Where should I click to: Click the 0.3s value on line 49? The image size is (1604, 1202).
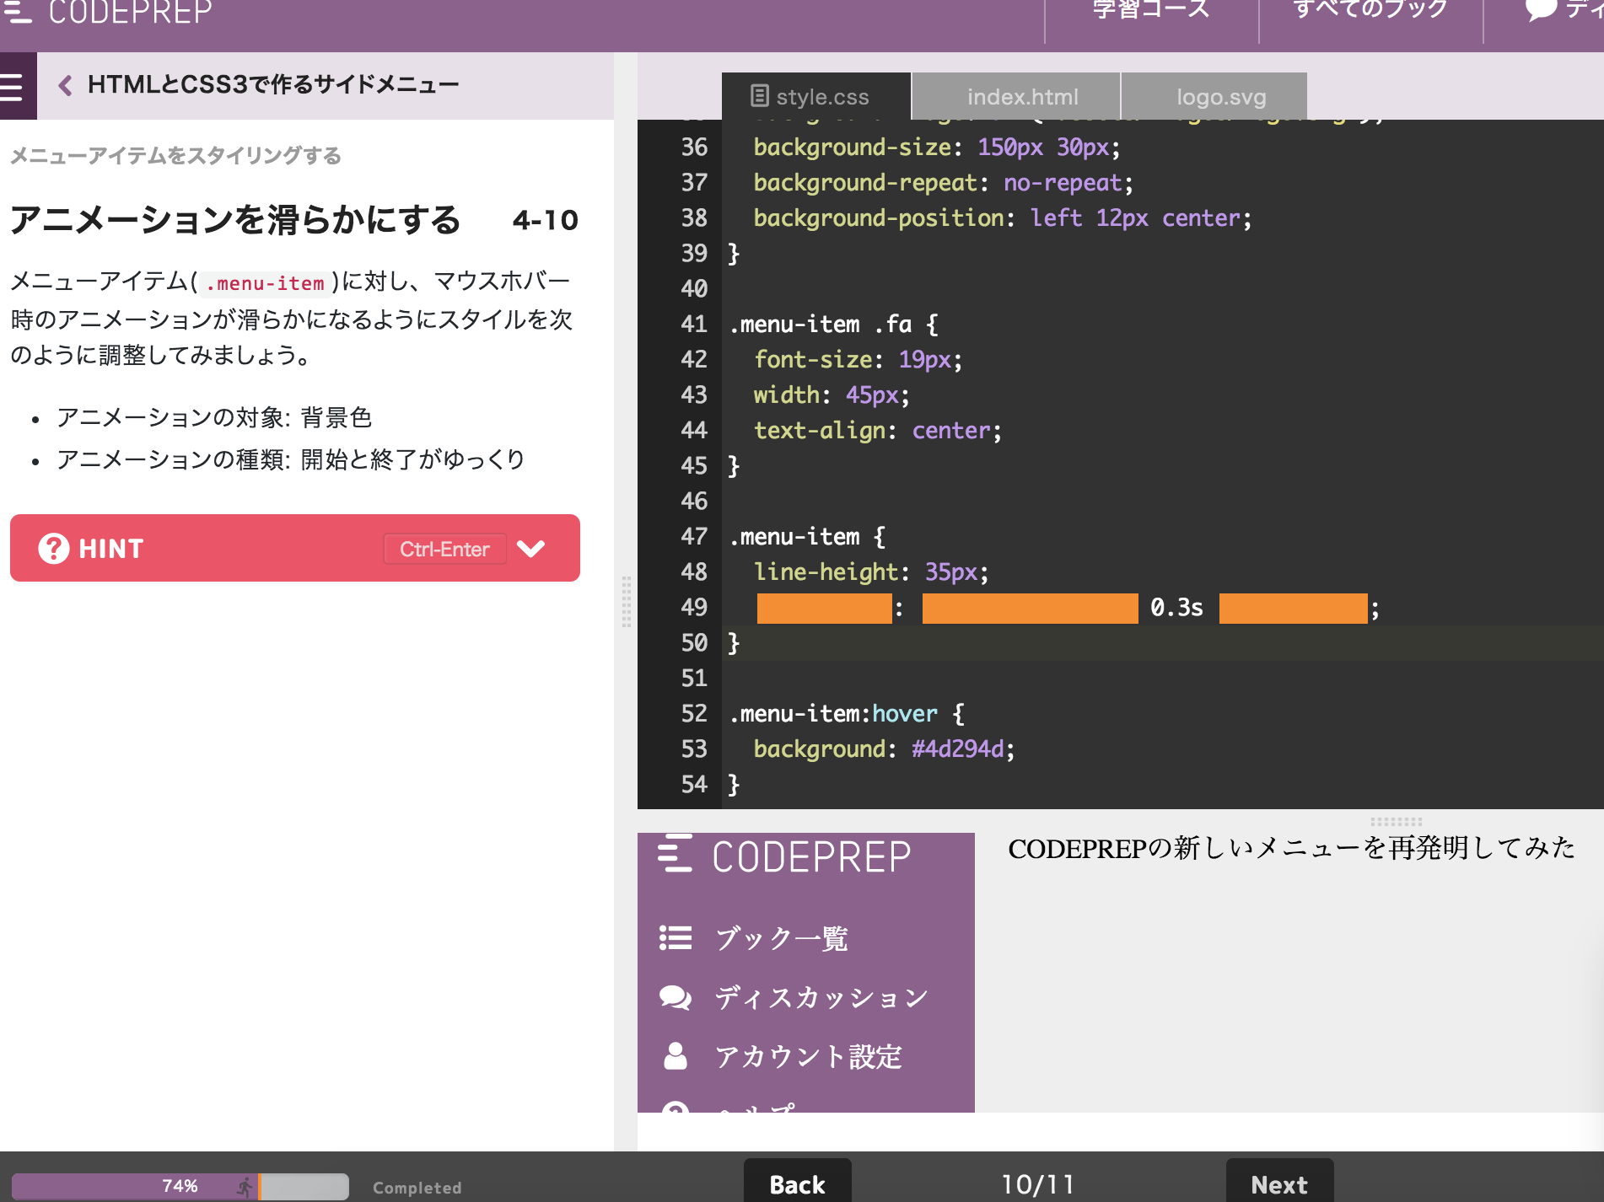pos(1177,608)
